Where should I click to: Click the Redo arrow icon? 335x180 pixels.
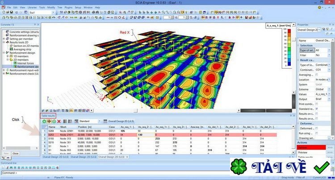click(21, 13)
